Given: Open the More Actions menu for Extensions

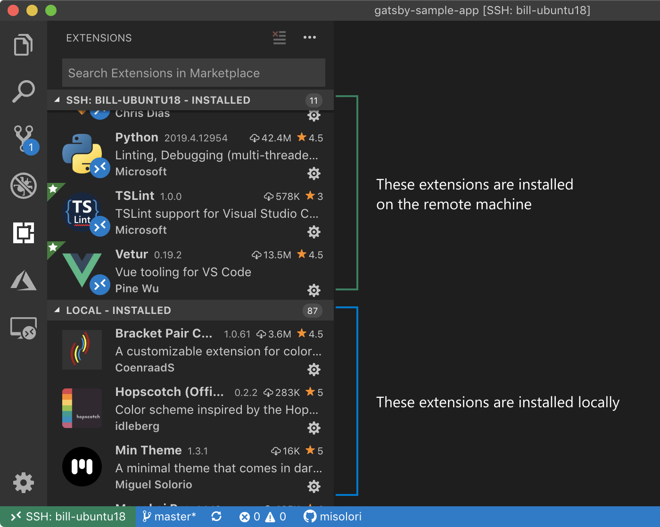Looking at the screenshot, I should pyautogui.click(x=310, y=38).
